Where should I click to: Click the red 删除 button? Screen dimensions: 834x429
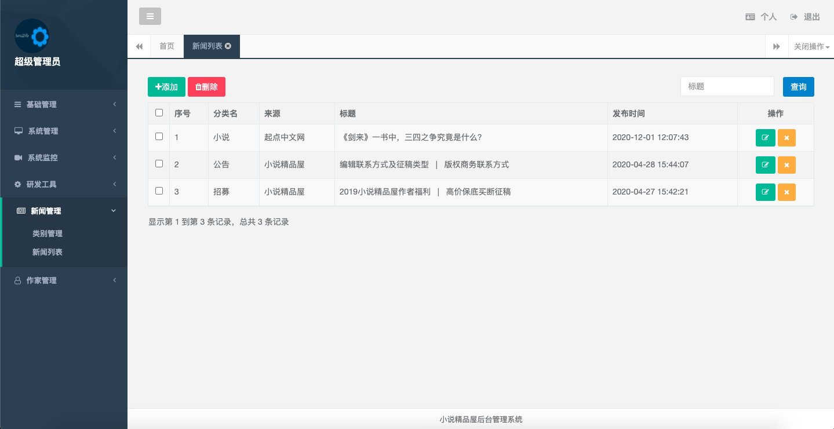[206, 87]
